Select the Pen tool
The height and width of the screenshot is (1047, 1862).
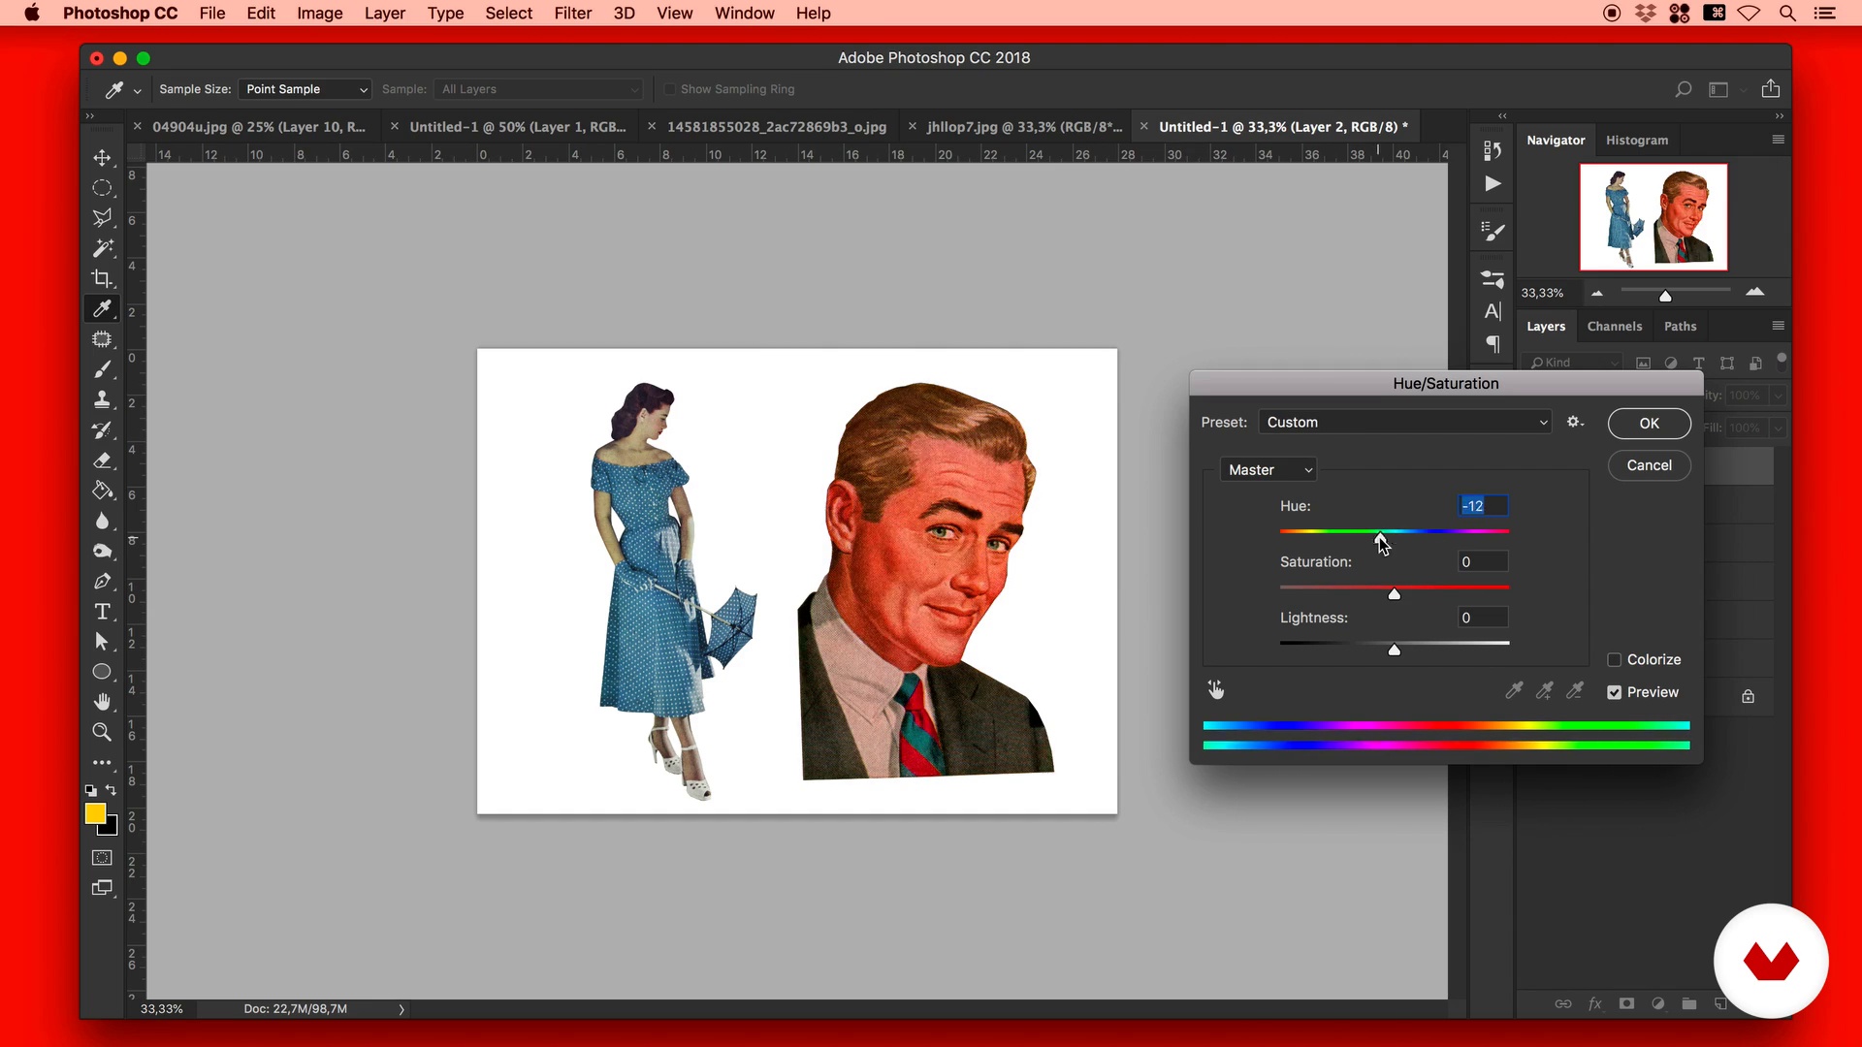pos(102,582)
